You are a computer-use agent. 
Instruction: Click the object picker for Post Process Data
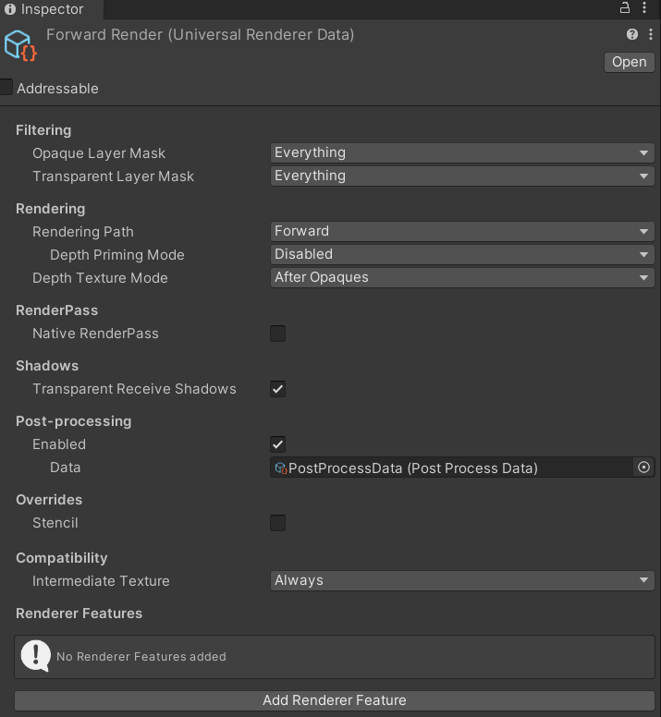[643, 468]
